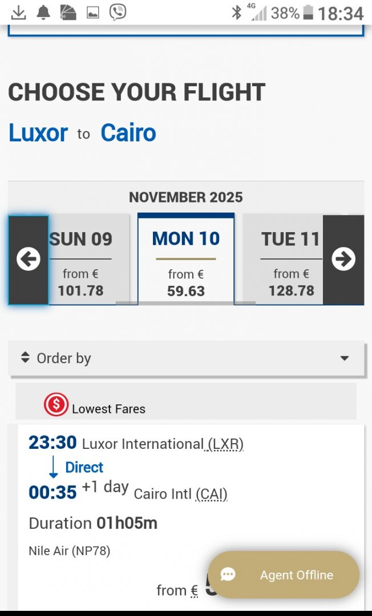Select the MON 10 date tab
This screenshot has width=372, height=616.
186,260
